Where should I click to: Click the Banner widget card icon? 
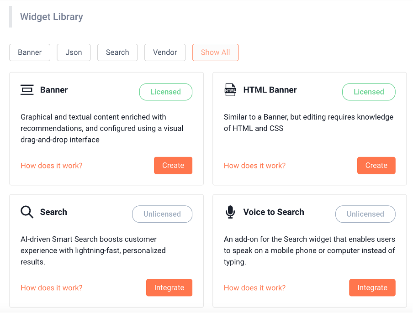[x=27, y=89]
